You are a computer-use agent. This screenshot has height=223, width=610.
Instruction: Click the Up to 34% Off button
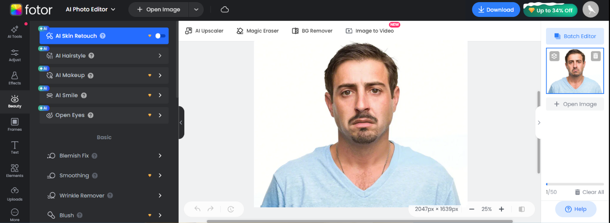pos(550,10)
